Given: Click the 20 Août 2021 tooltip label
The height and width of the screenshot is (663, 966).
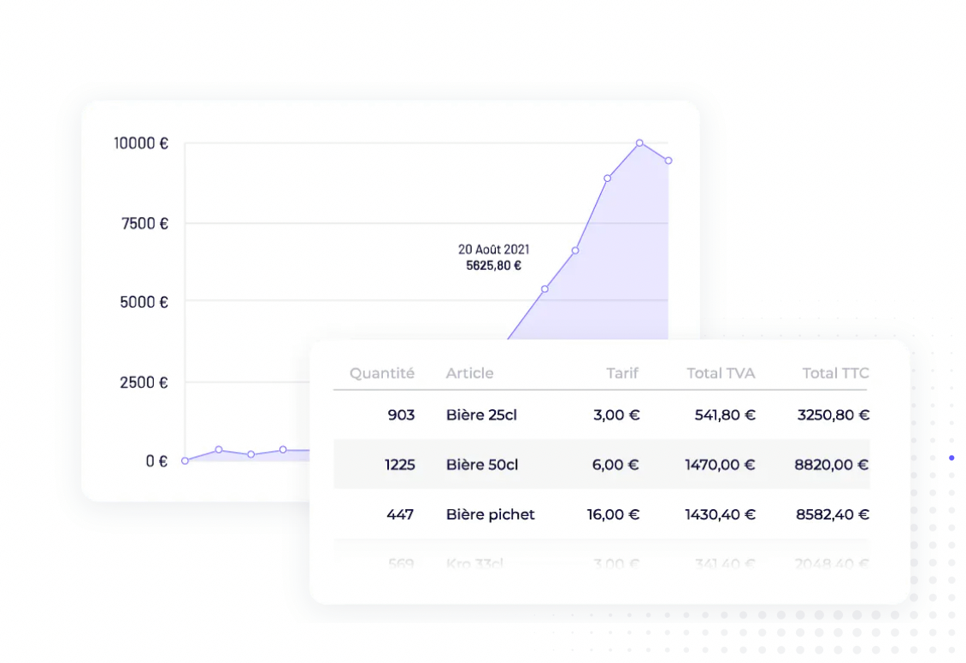Looking at the screenshot, I should tap(493, 249).
